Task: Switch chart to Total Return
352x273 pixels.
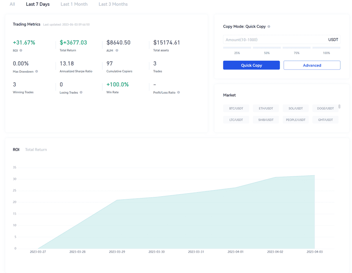Action: point(36,150)
